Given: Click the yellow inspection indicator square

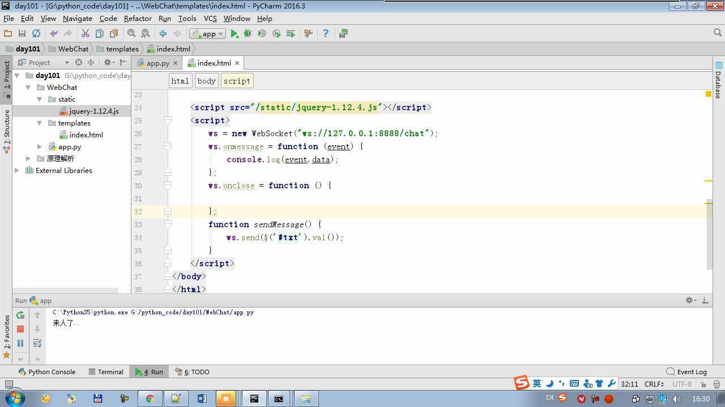Looking at the screenshot, I should [708, 94].
